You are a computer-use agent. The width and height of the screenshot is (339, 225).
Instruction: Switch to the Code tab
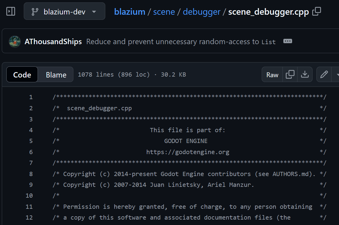point(22,74)
